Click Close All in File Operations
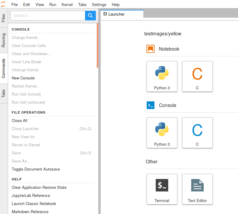Viewport: 238px width, 214px height. 20,120
